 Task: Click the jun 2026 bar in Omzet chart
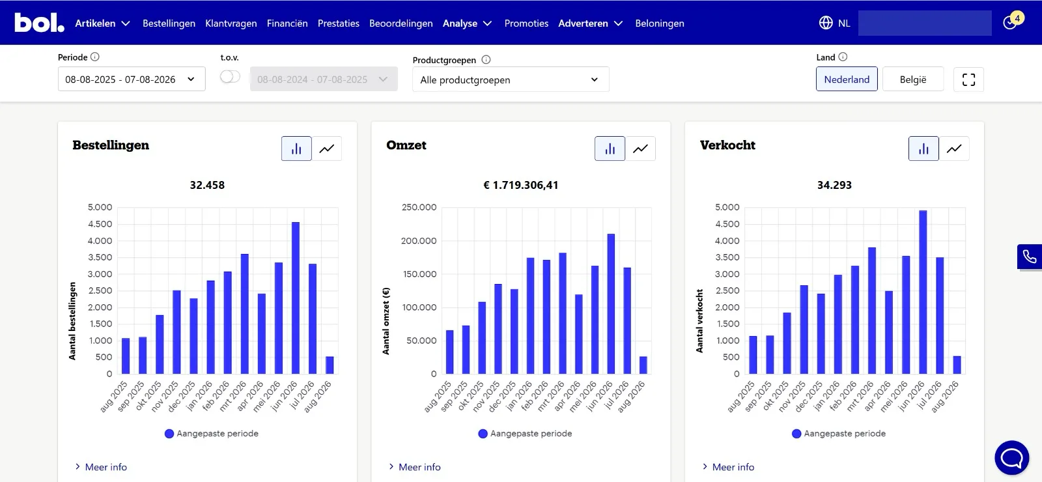611,304
